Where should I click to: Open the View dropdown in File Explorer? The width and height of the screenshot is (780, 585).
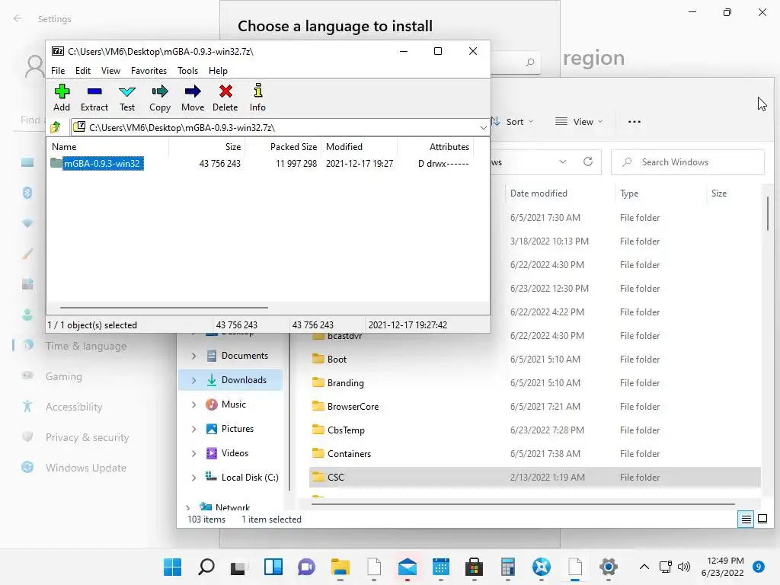click(579, 122)
